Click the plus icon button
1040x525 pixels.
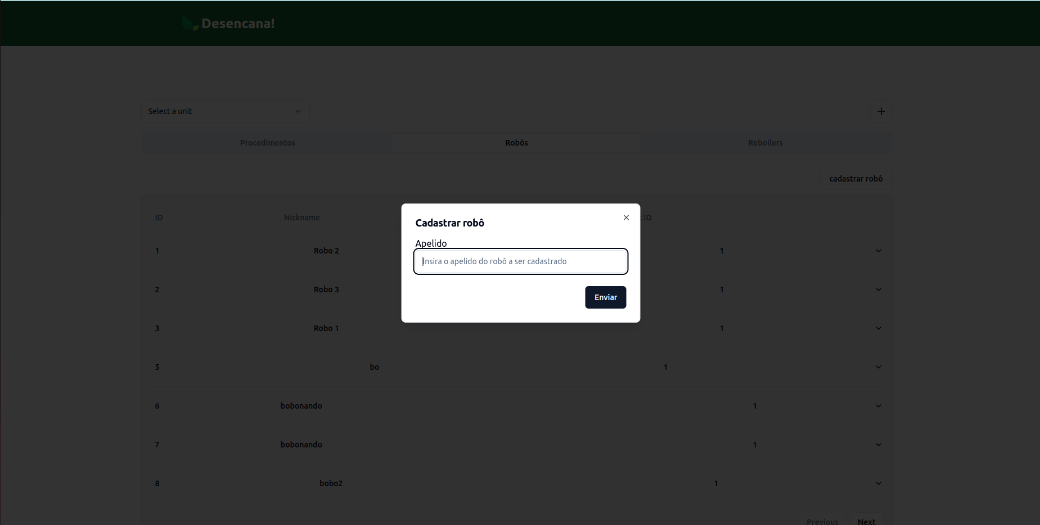tap(881, 111)
